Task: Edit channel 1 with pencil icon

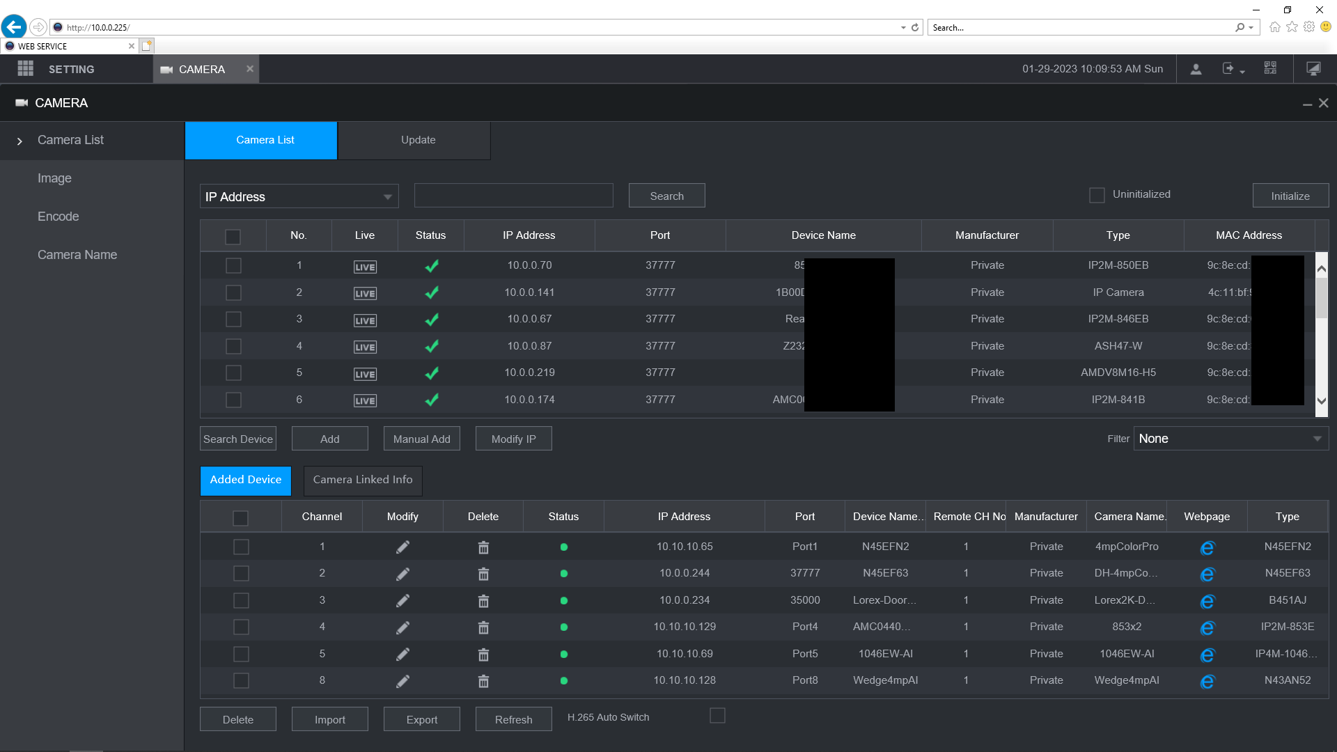Action: [402, 547]
